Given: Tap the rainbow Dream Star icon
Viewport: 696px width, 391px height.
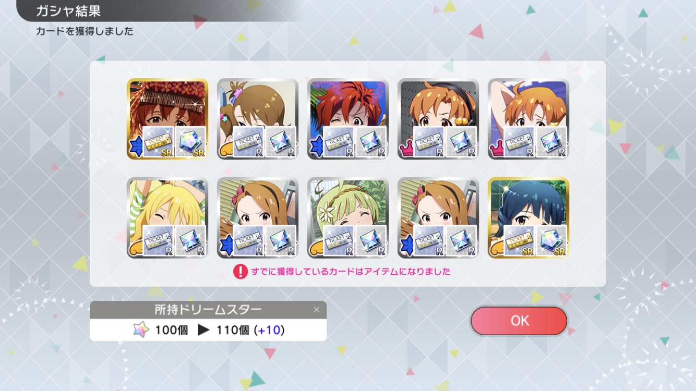Looking at the screenshot, I should pos(141,330).
